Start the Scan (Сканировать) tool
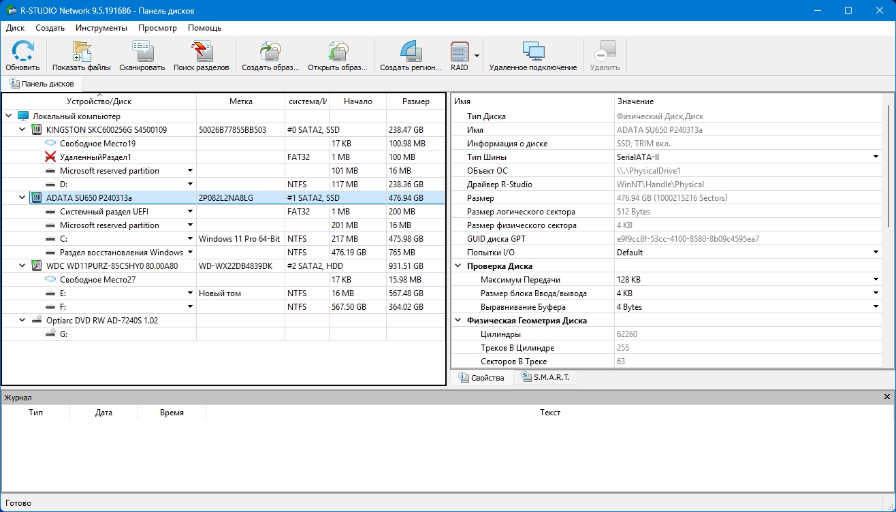 tap(142, 55)
